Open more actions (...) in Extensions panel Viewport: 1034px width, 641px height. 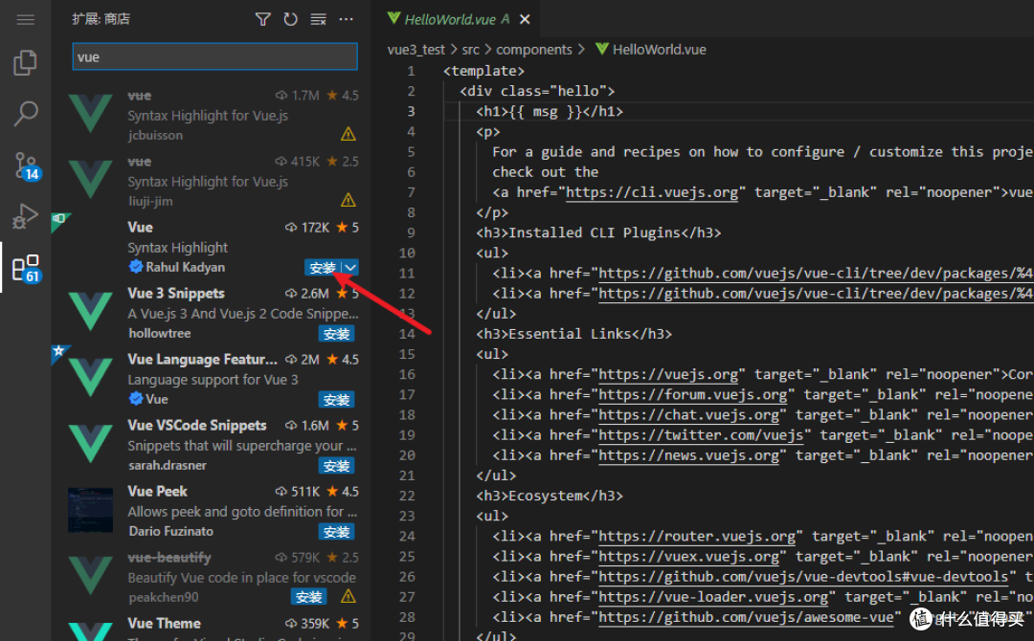pos(346,18)
